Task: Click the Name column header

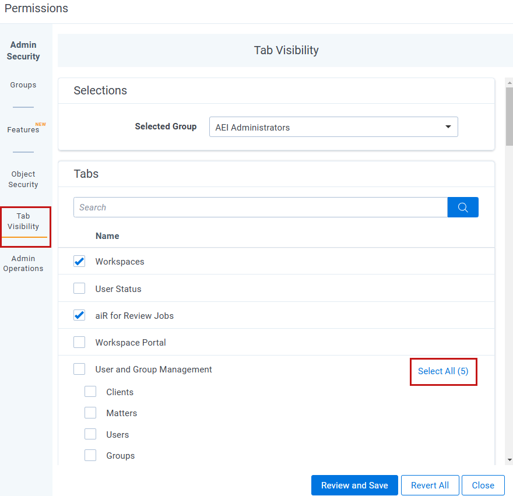Action: pyautogui.click(x=107, y=236)
